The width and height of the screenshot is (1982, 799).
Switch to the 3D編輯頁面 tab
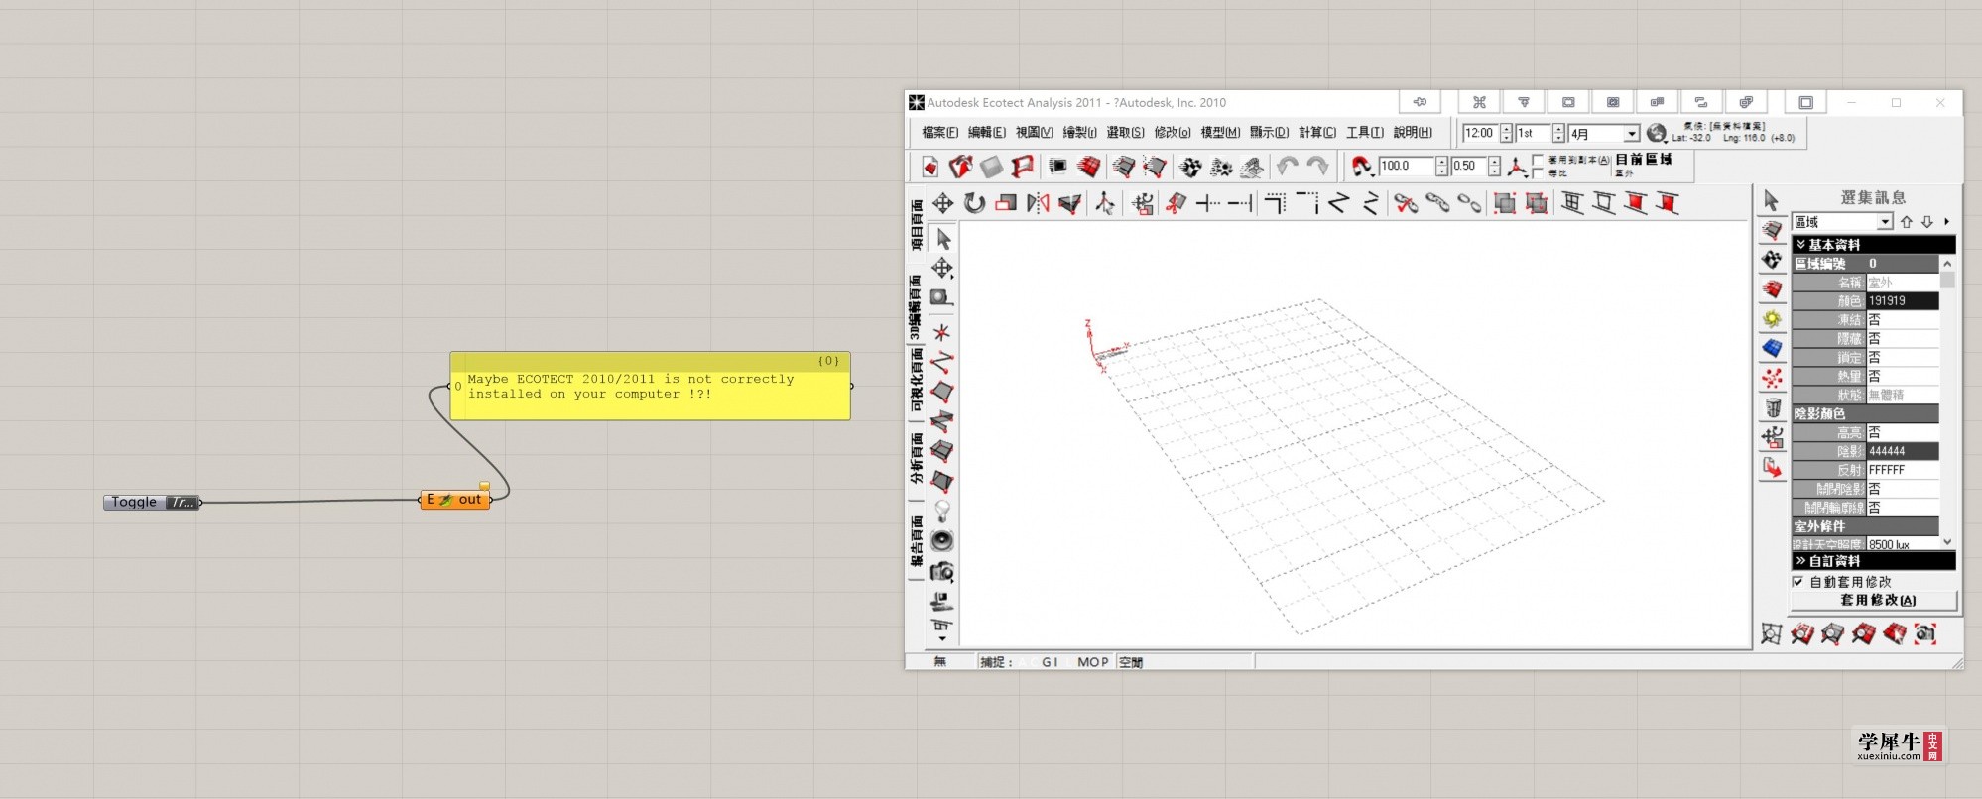[917, 307]
